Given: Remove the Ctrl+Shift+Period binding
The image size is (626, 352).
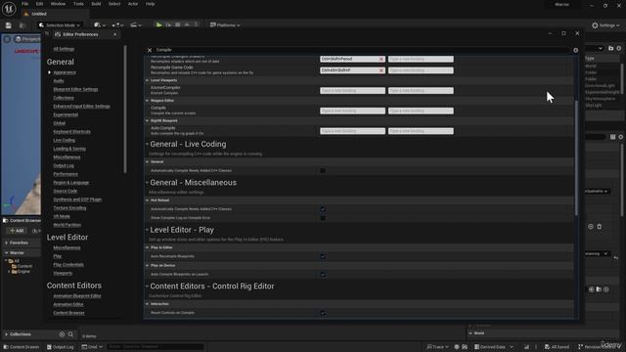Looking at the screenshot, I should click(x=381, y=59).
